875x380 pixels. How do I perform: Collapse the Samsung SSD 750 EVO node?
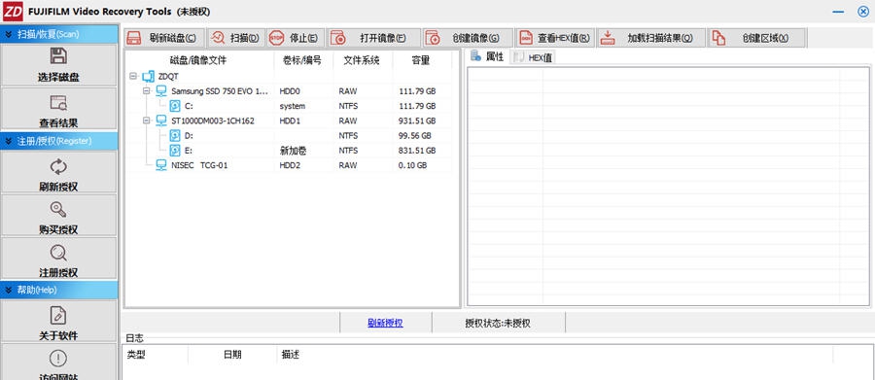tap(147, 91)
